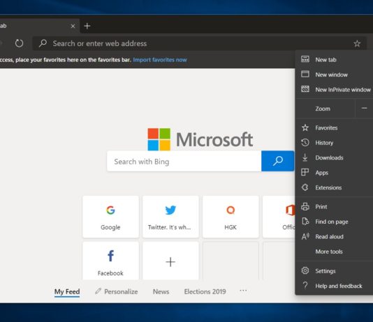Click the refresh page icon
The image size is (373, 322).
19,43
